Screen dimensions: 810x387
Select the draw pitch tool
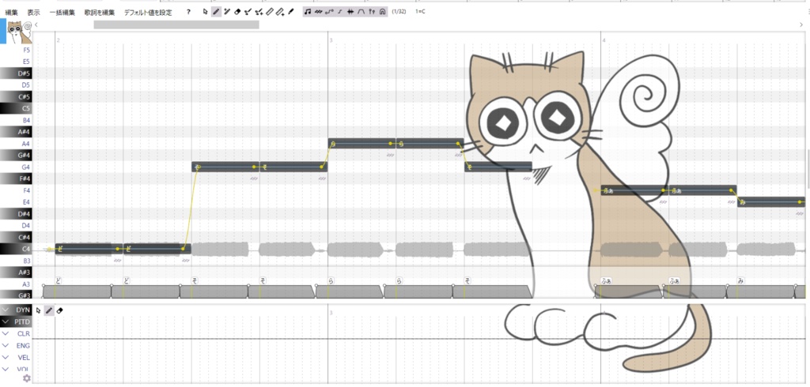click(x=248, y=12)
